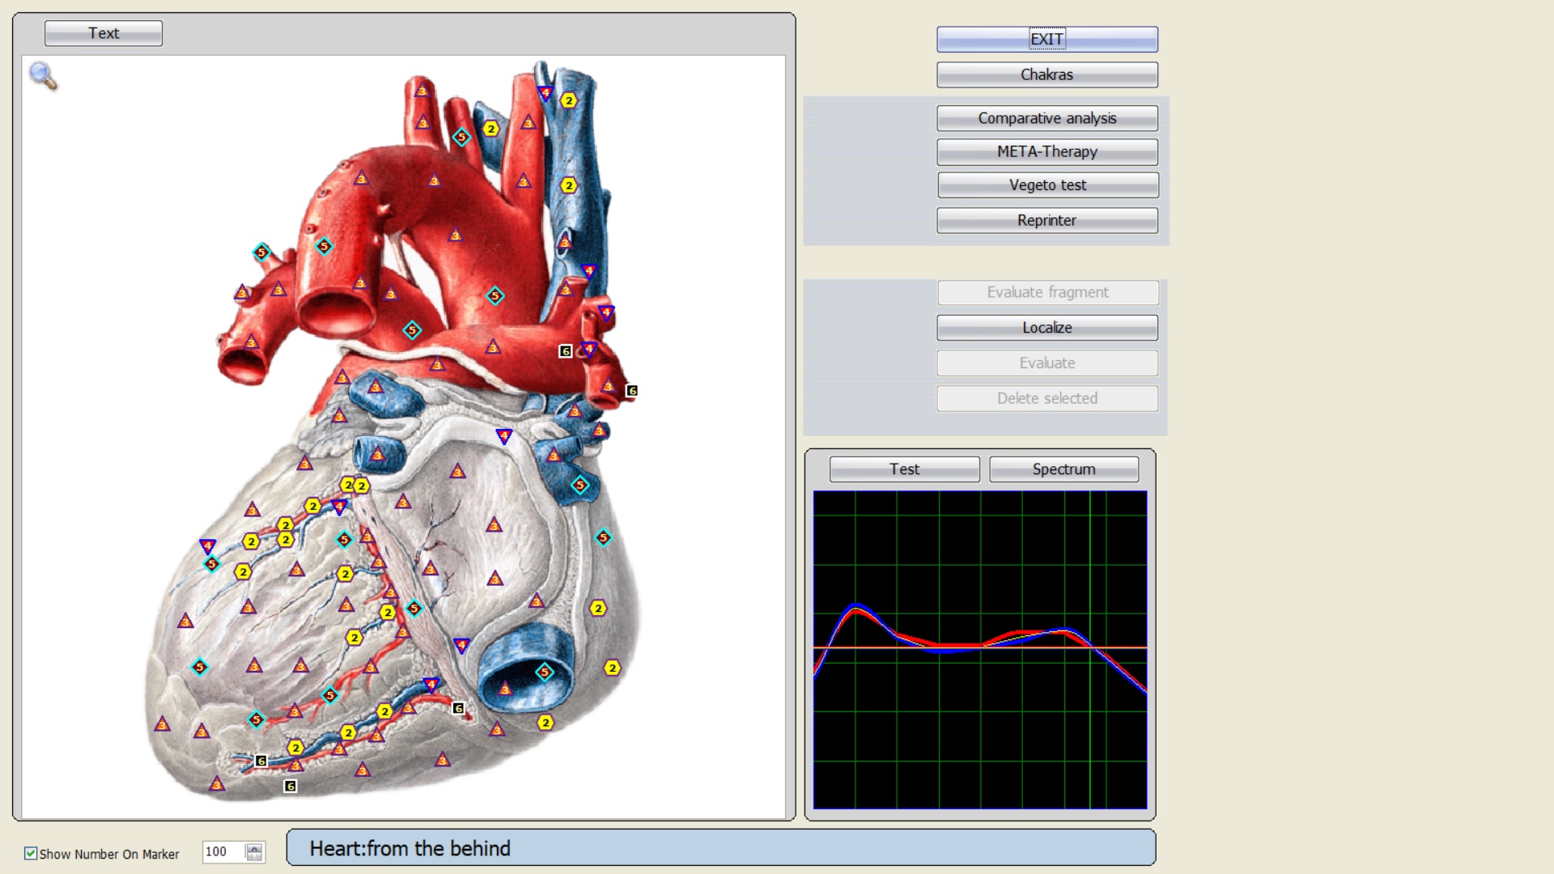
Task: Select red 3 triangle inside inferior vena cava opening
Action: point(505,689)
